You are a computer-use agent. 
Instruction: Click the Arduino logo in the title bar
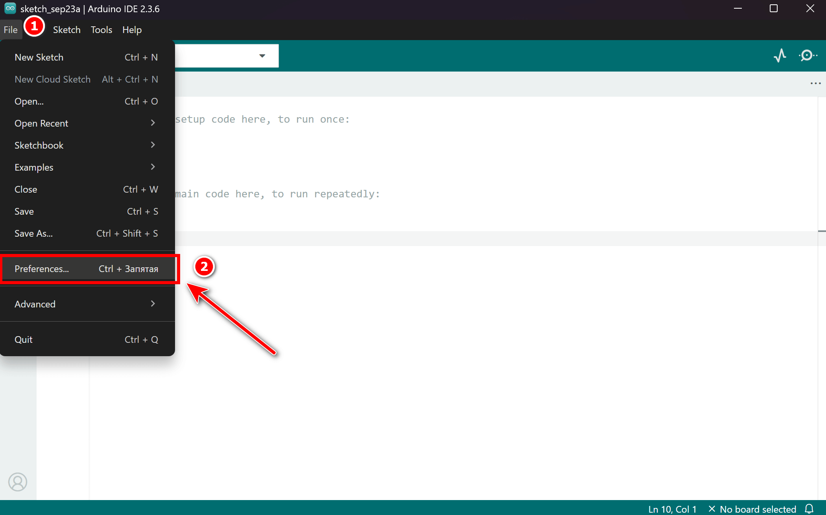pos(10,8)
